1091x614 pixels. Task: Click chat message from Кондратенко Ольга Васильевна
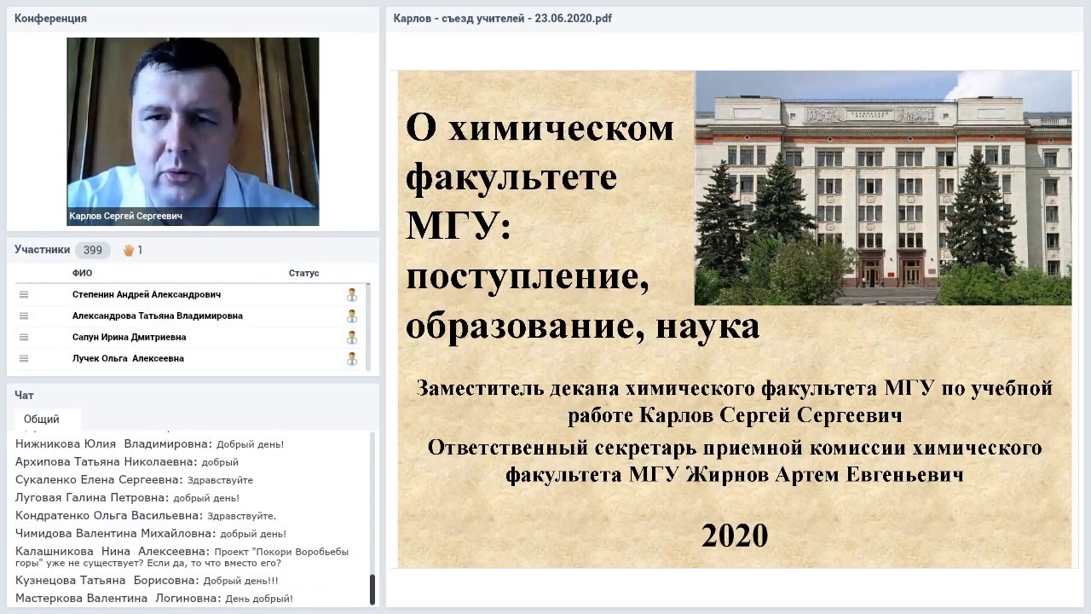click(146, 516)
